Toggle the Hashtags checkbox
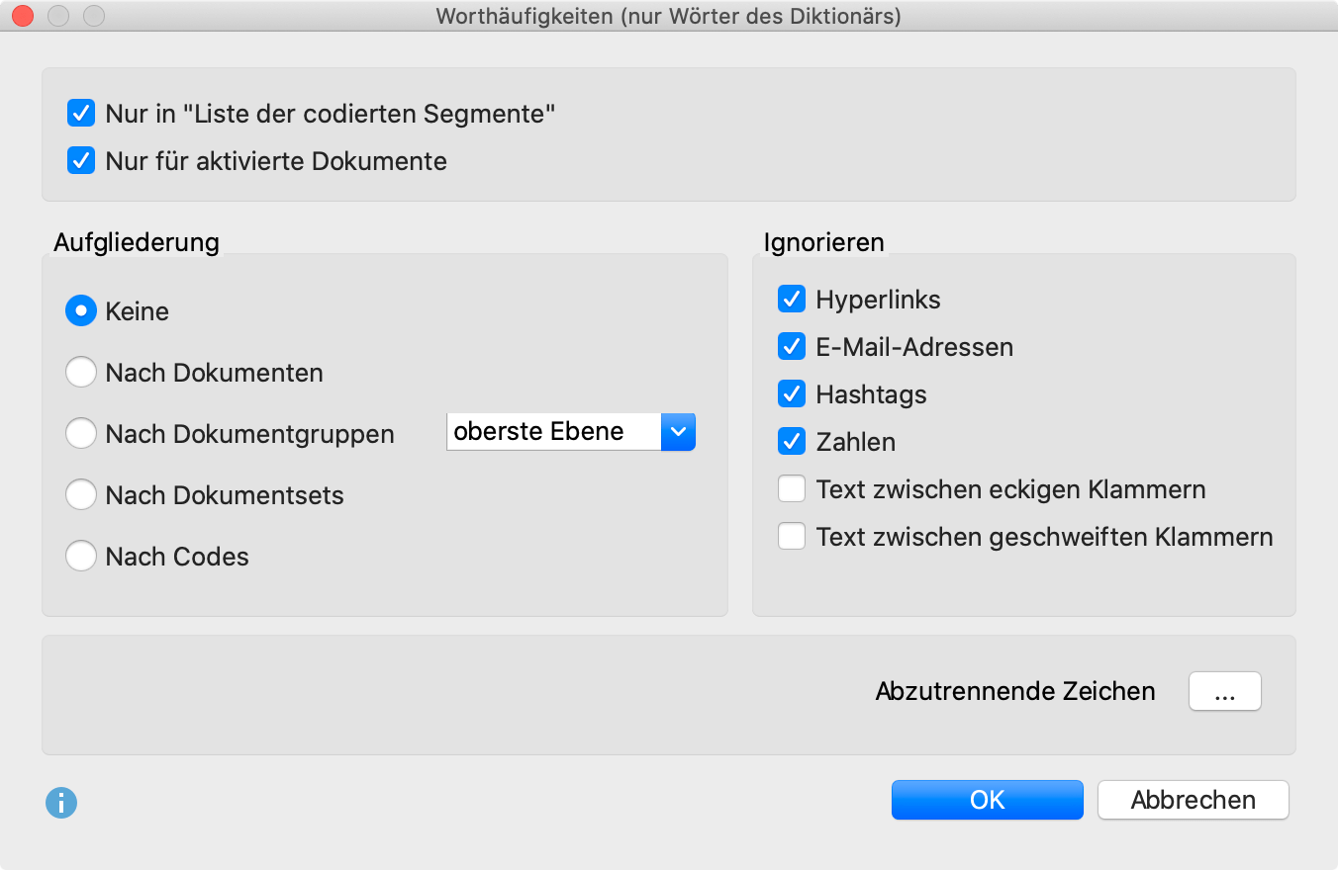 [792, 393]
